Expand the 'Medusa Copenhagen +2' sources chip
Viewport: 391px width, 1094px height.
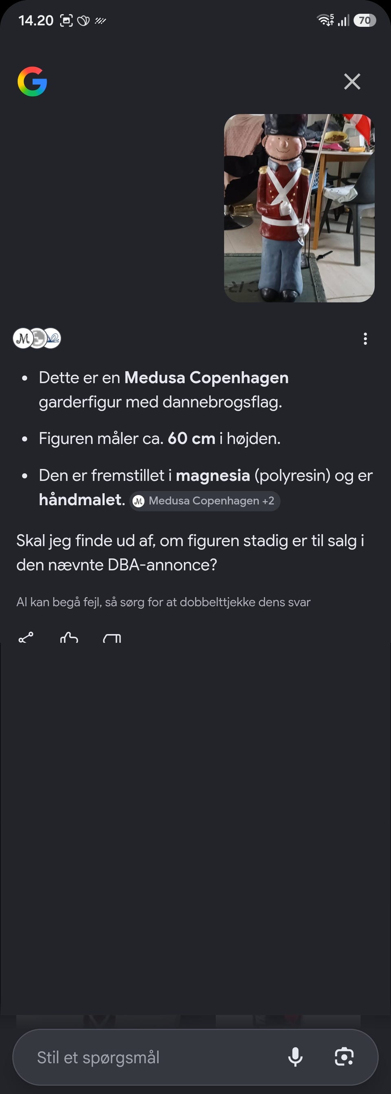(204, 501)
